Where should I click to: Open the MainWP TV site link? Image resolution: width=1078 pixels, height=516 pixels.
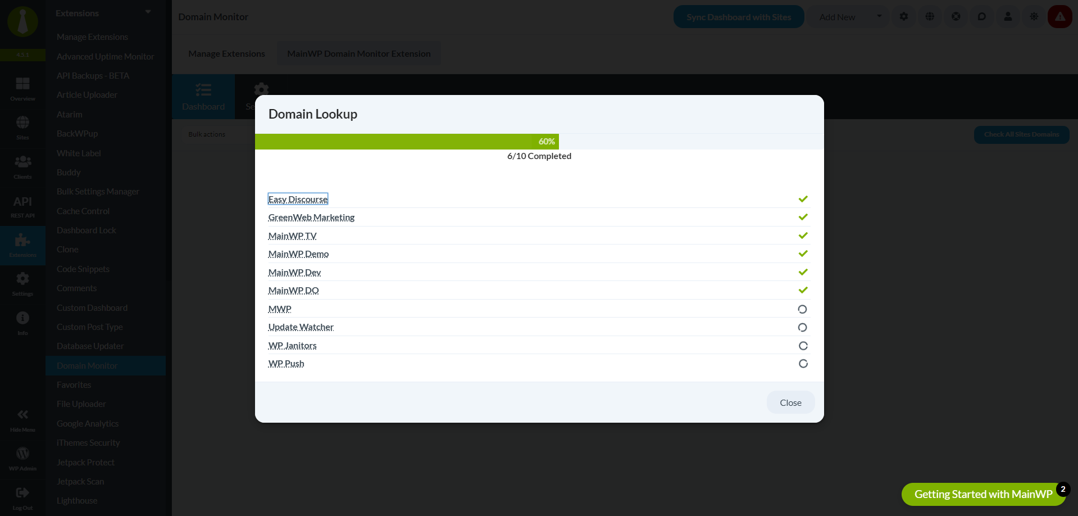point(292,236)
